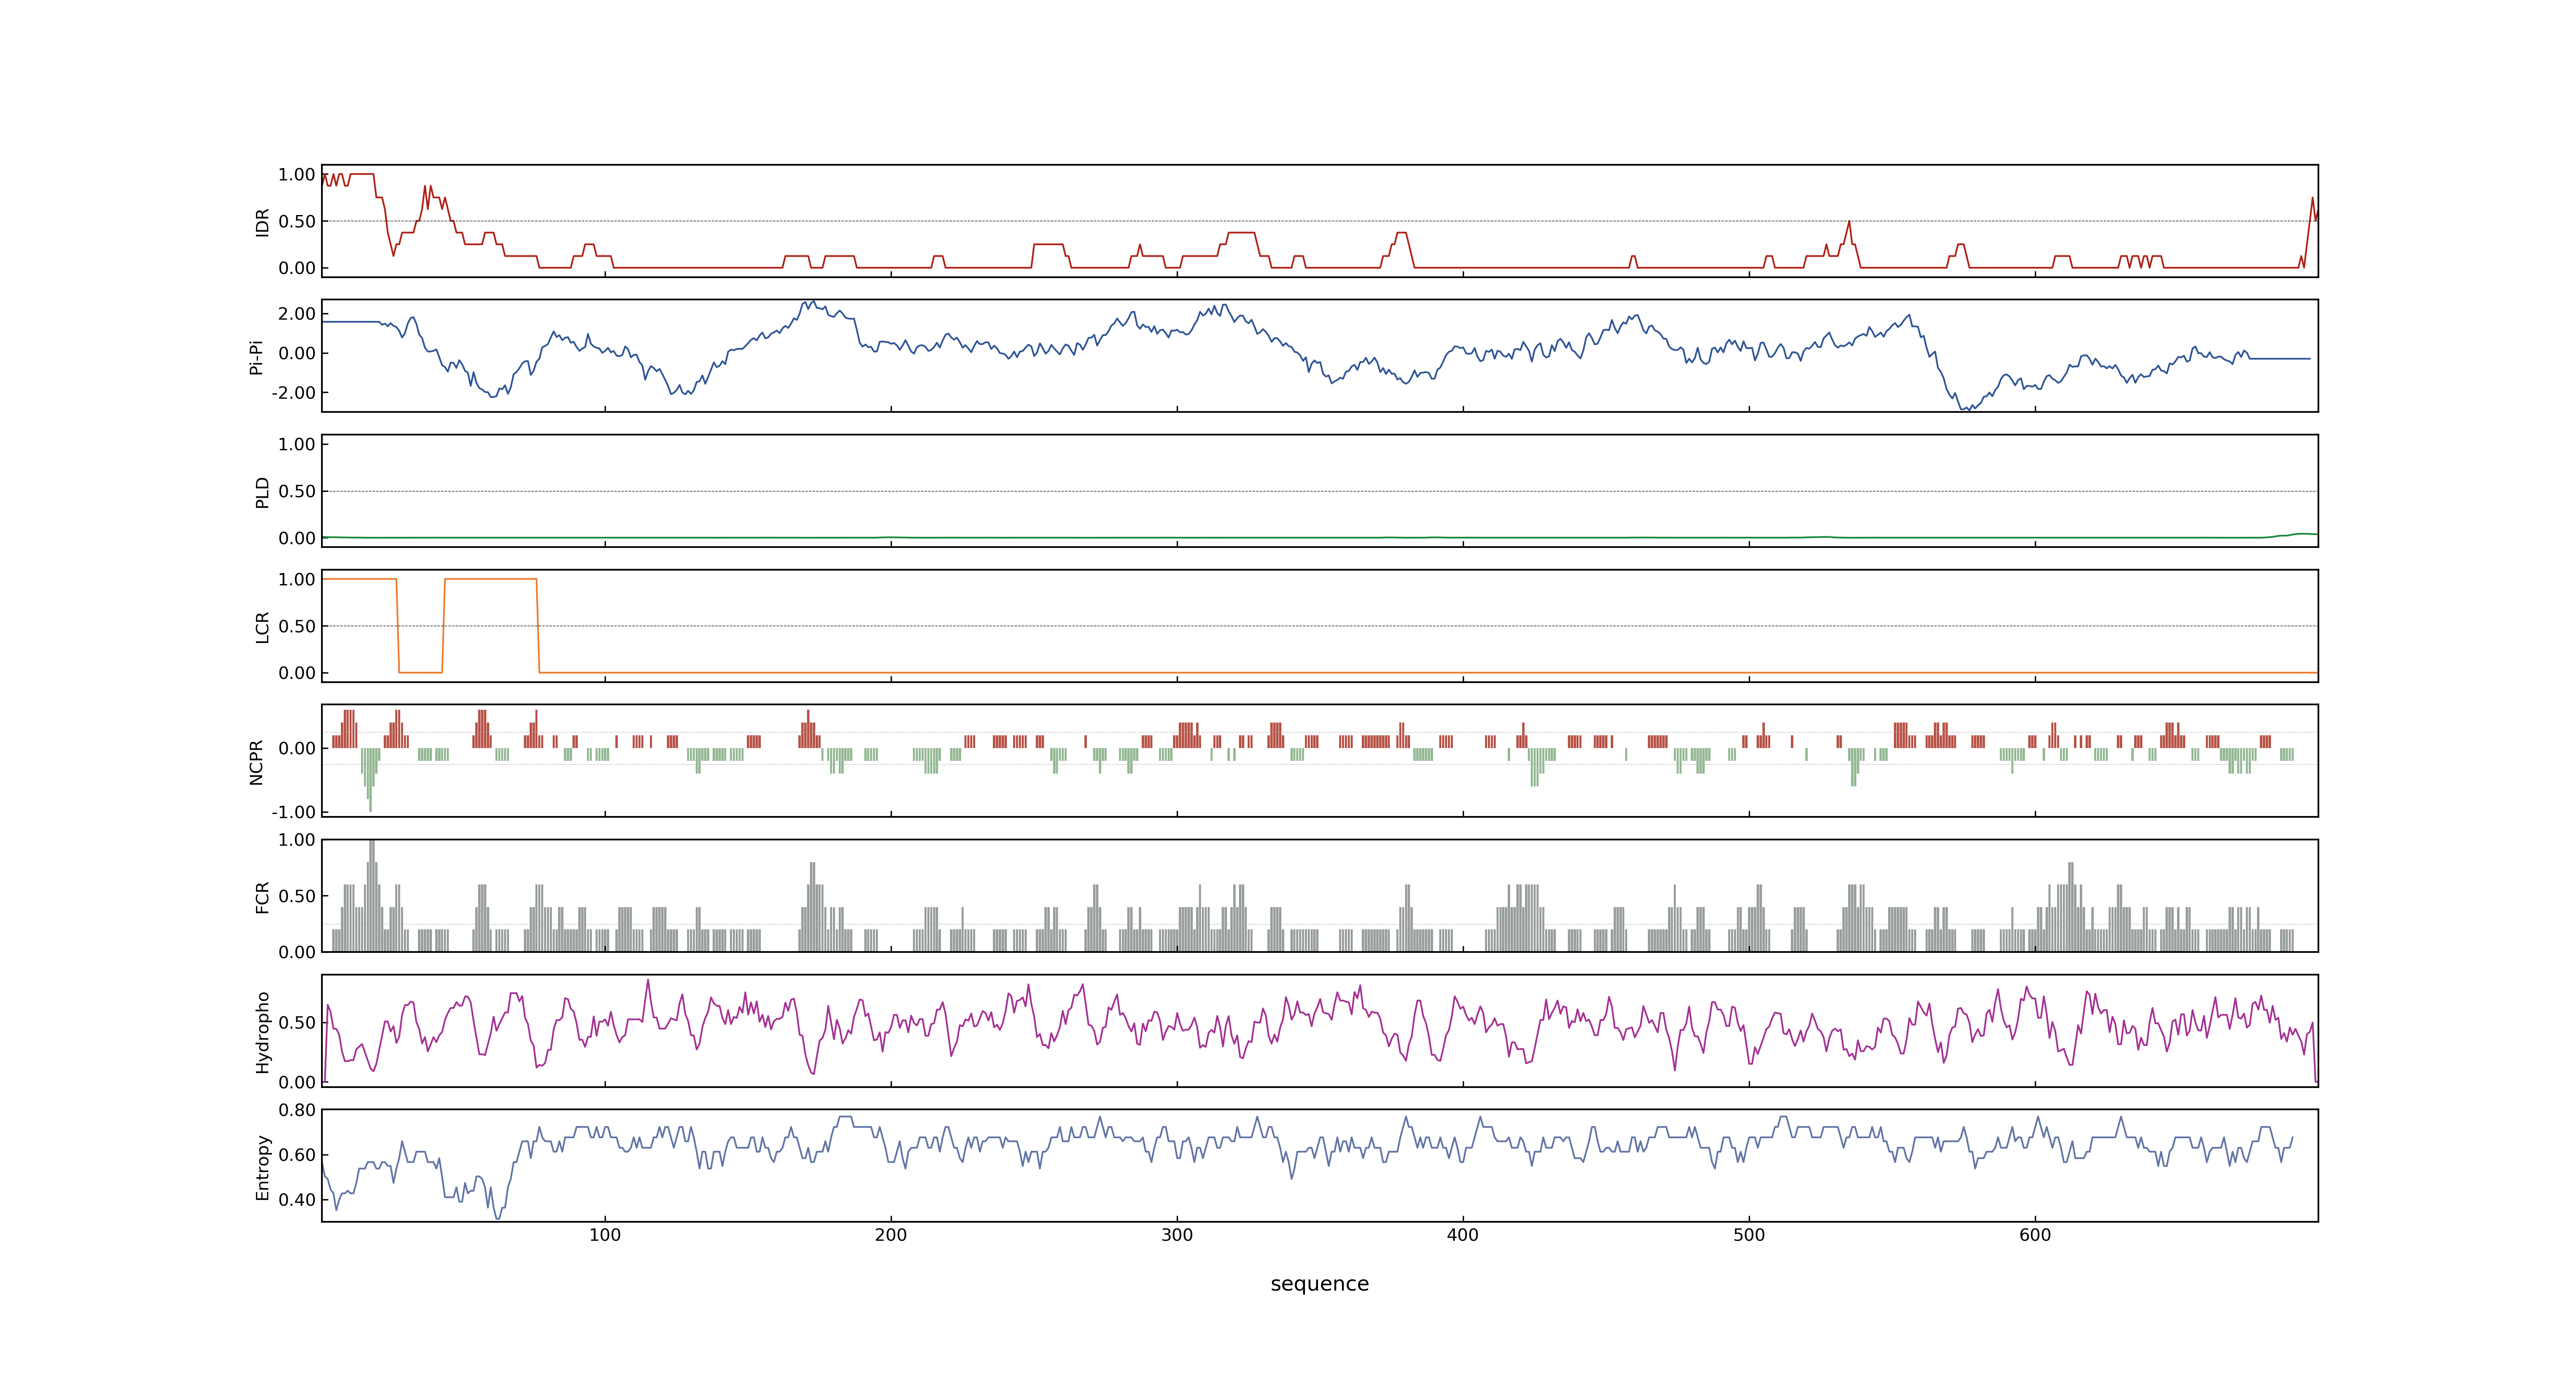
Task: Click the 0.00 tick of Pi-Pi panel
Action: (x=297, y=354)
